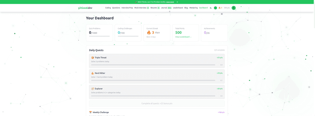This screenshot has width=315, height=116.
Task: Click the green circle icon in header
Action: 215,8
